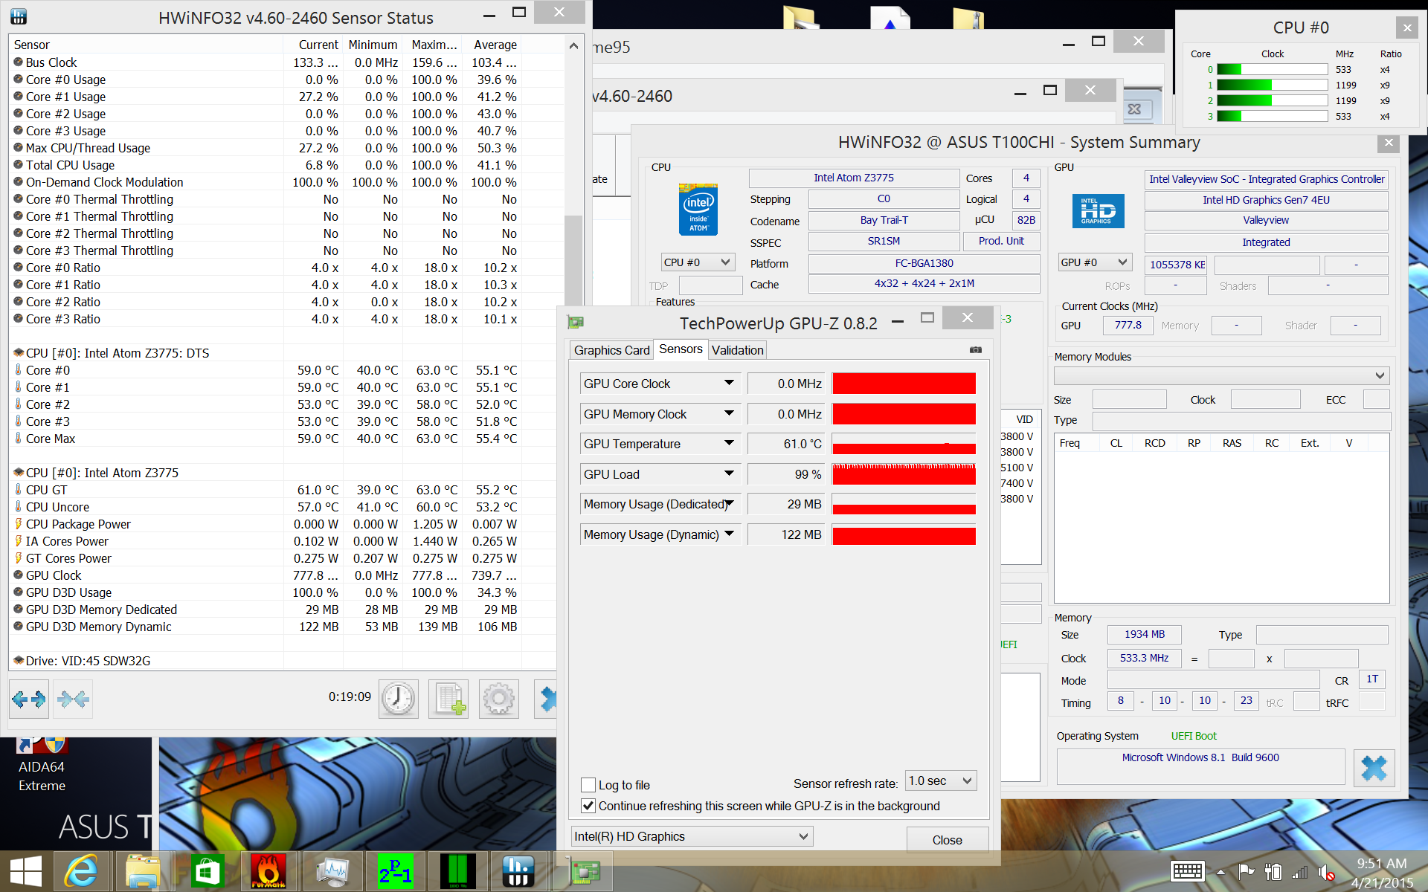Click the network signal tray icon
Image resolution: width=1428 pixels, height=892 pixels.
pos(1299,872)
